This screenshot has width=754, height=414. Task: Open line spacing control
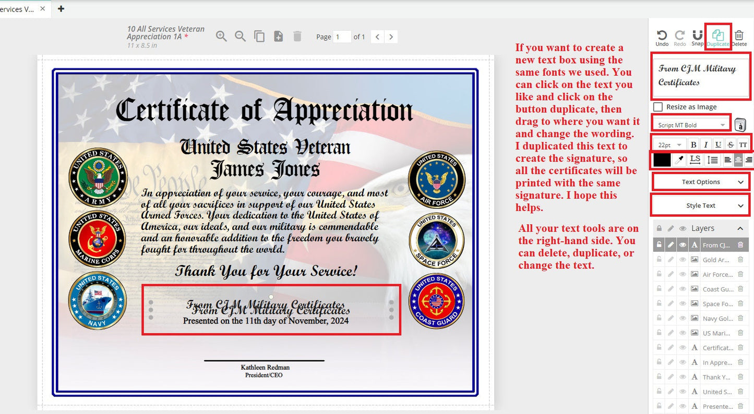click(x=712, y=160)
